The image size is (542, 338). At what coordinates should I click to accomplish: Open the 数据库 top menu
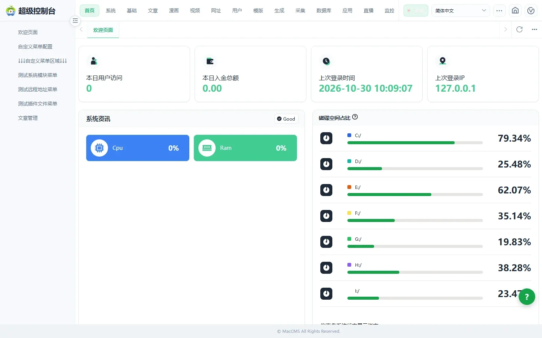[x=324, y=11]
